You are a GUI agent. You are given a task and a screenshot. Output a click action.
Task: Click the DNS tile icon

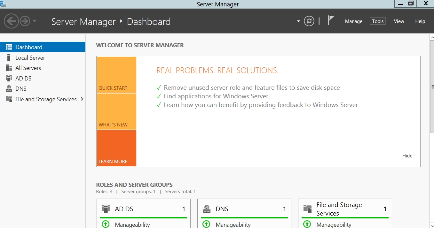pyautogui.click(x=207, y=209)
